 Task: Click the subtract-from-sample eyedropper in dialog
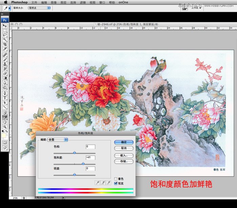coord(108,183)
